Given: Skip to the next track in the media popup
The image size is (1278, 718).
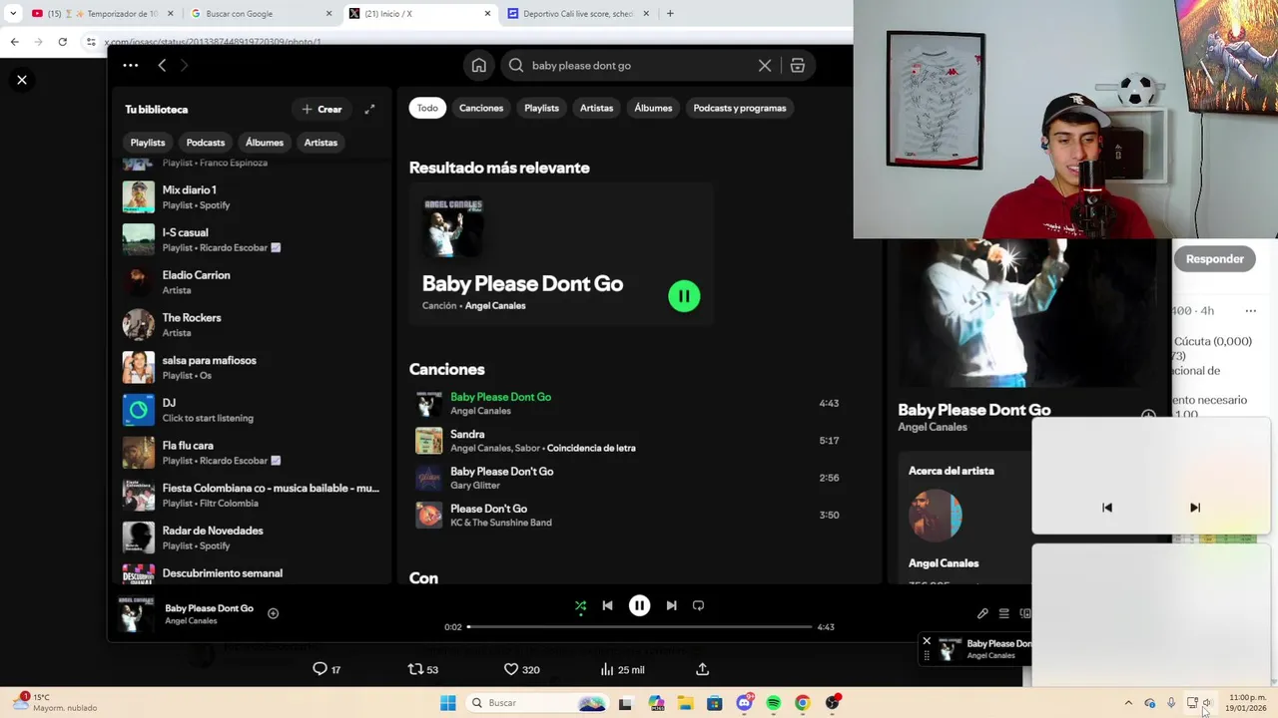Looking at the screenshot, I should 1195,508.
